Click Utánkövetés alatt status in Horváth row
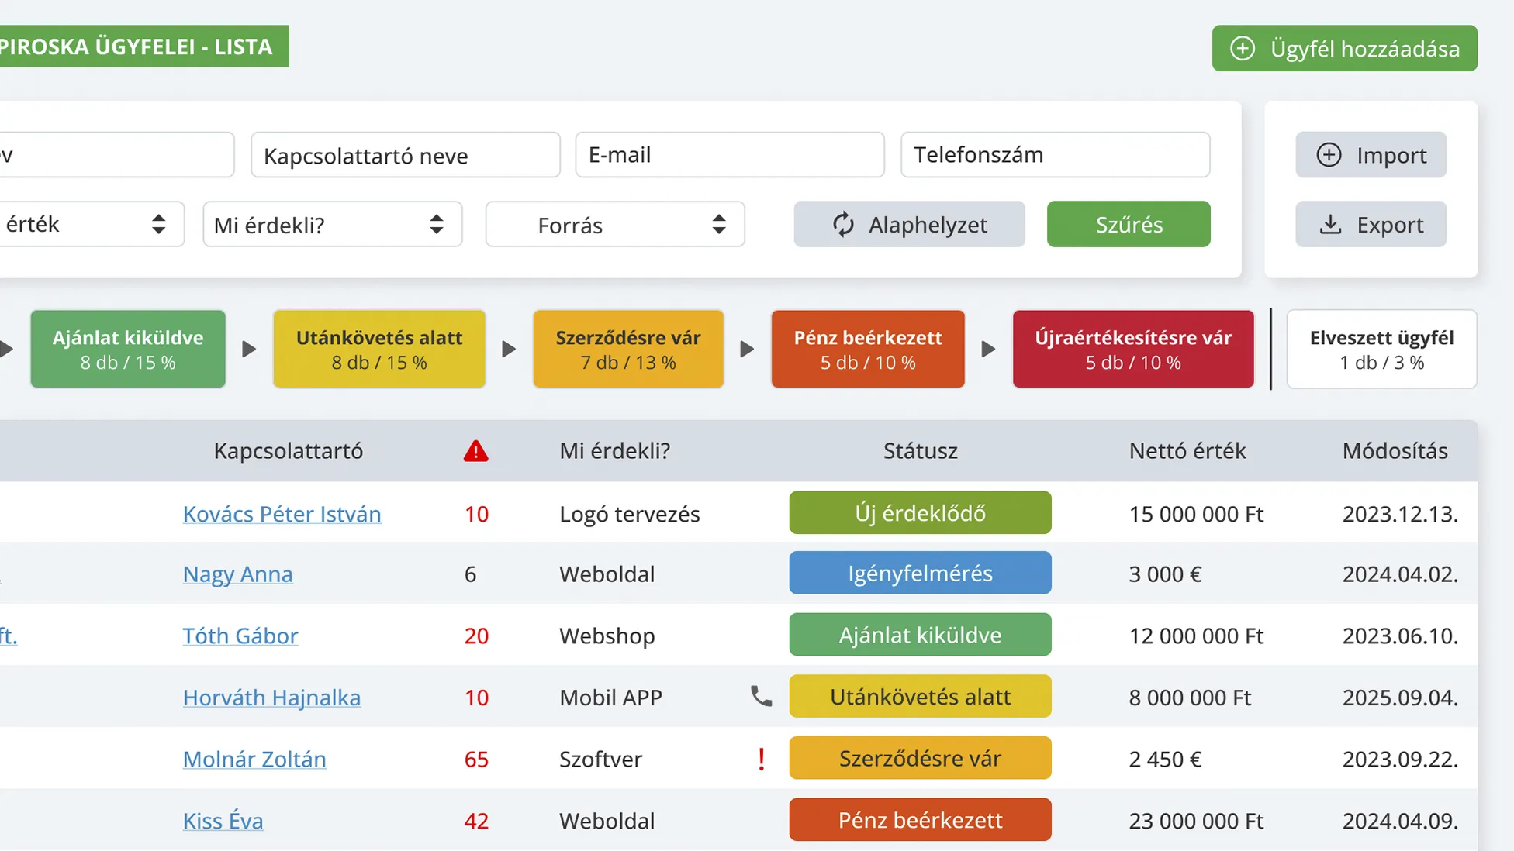Screen dimensions: 1514x851 click(920, 696)
